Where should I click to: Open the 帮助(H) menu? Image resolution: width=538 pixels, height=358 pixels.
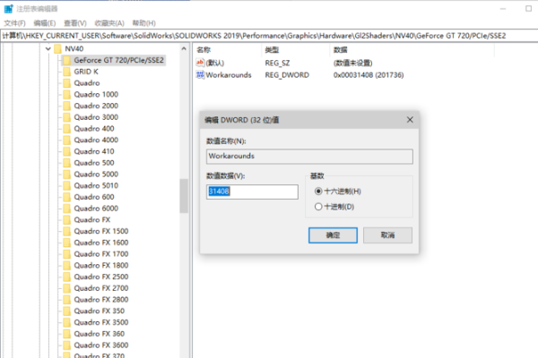click(143, 23)
